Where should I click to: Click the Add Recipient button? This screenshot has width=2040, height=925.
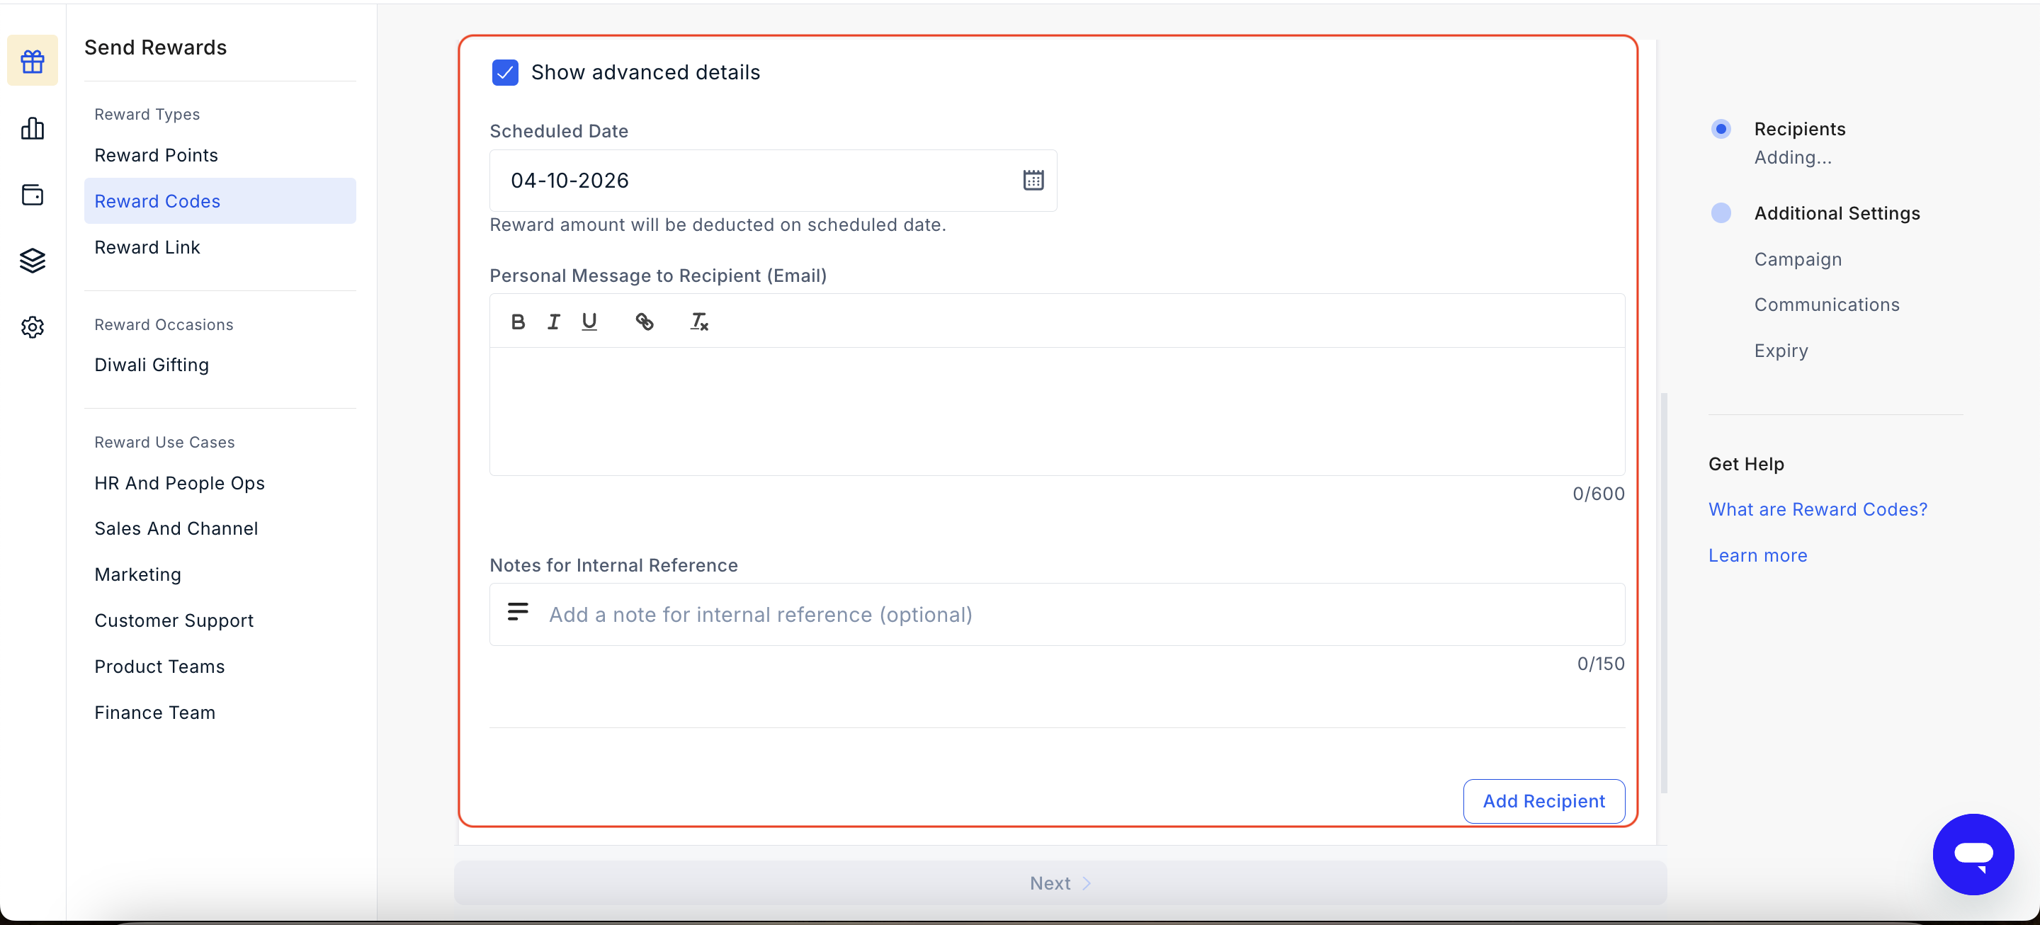(1543, 802)
